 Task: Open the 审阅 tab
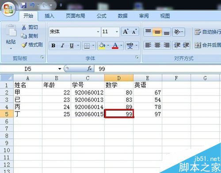(x=144, y=16)
